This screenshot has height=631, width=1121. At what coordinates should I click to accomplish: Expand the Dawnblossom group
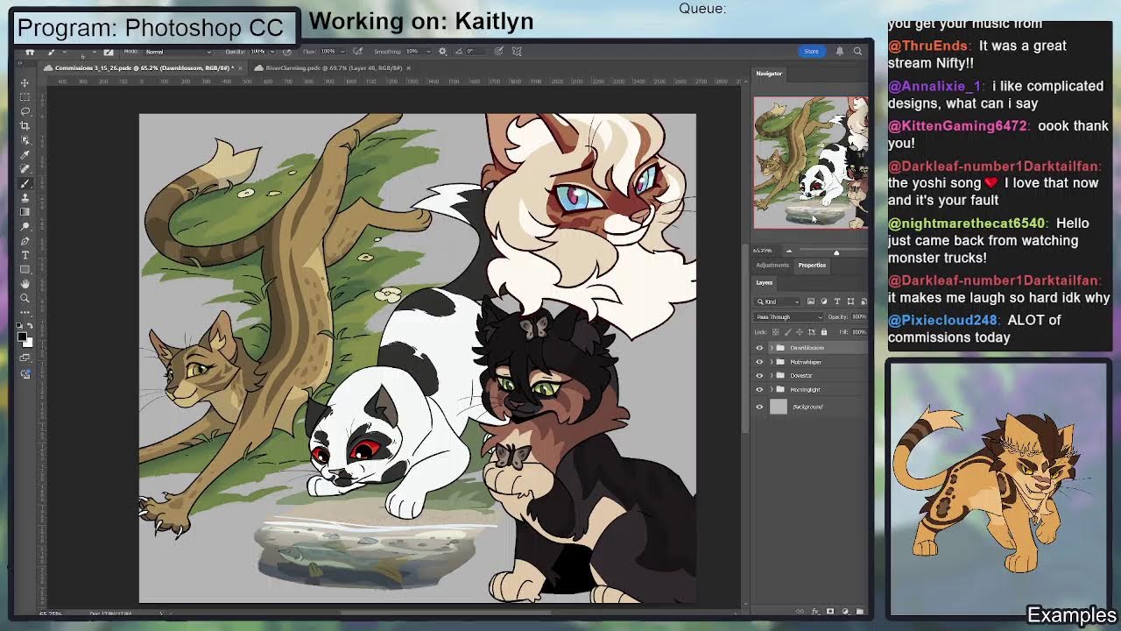point(772,348)
